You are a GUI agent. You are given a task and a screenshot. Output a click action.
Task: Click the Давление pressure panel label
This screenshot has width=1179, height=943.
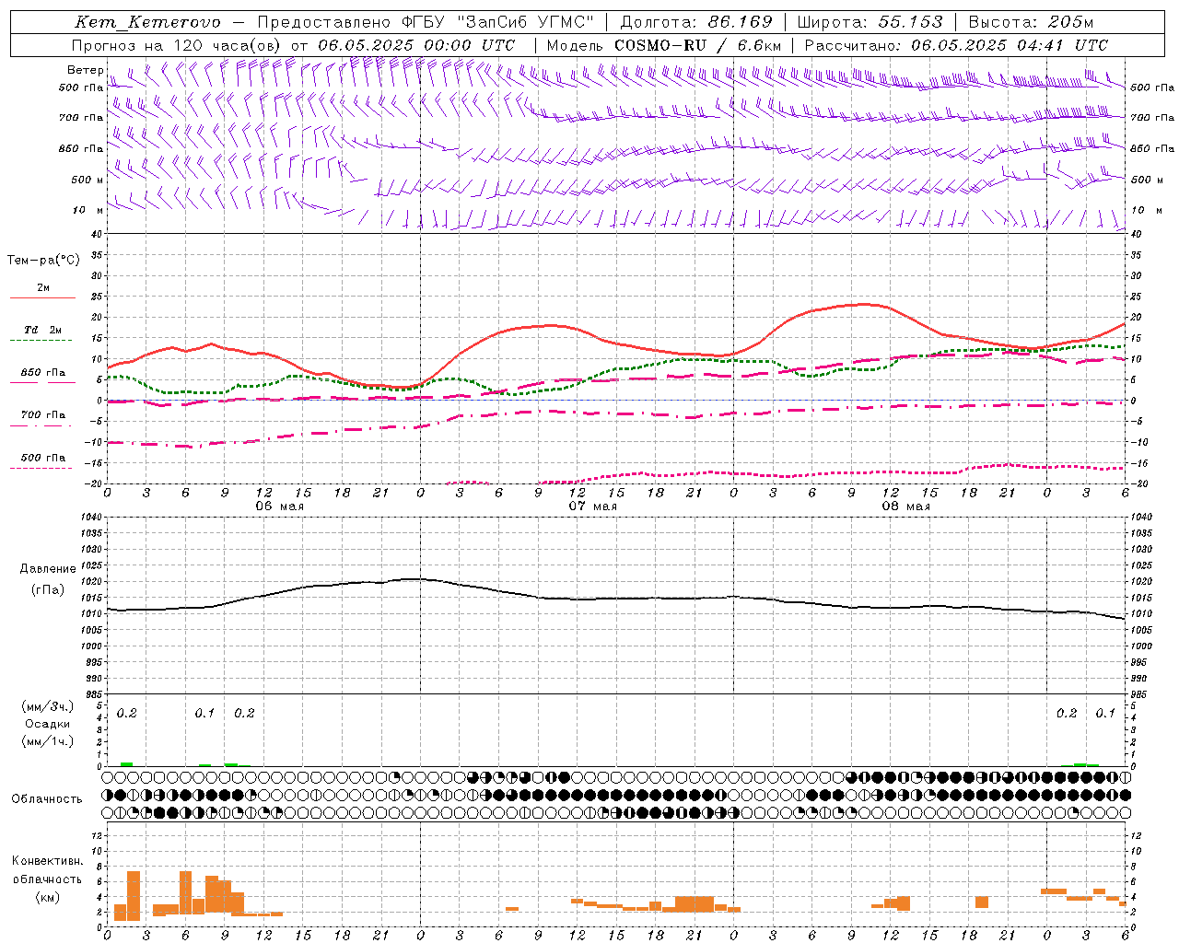48,569
